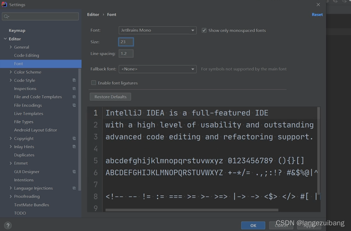Click the copy icon beside Language Injections
Screen dimensions: 351x231
tap(74, 188)
